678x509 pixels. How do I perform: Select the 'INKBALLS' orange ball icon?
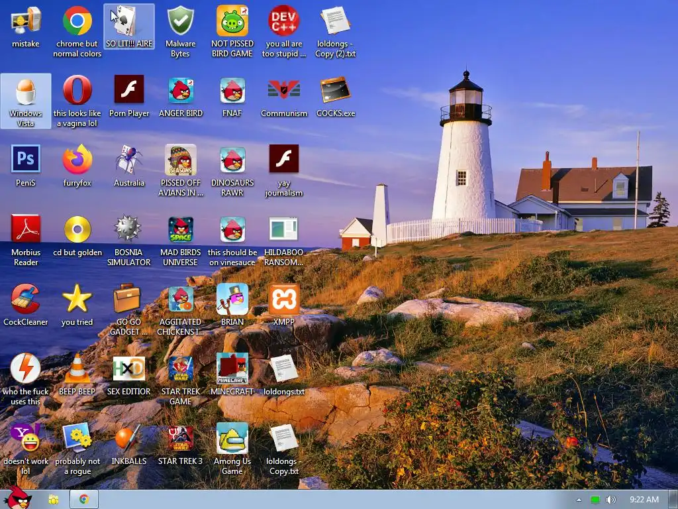coord(129,445)
